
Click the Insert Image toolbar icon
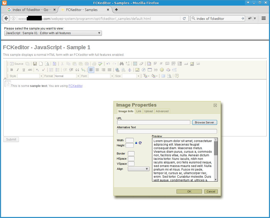tap(137, 70)
